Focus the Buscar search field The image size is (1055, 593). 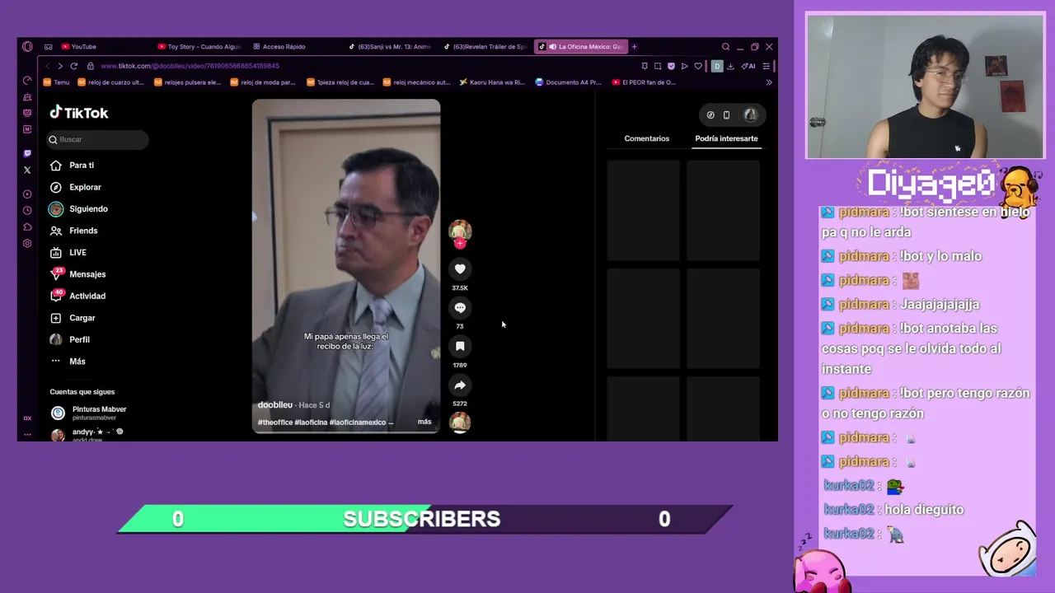(97, 139)
